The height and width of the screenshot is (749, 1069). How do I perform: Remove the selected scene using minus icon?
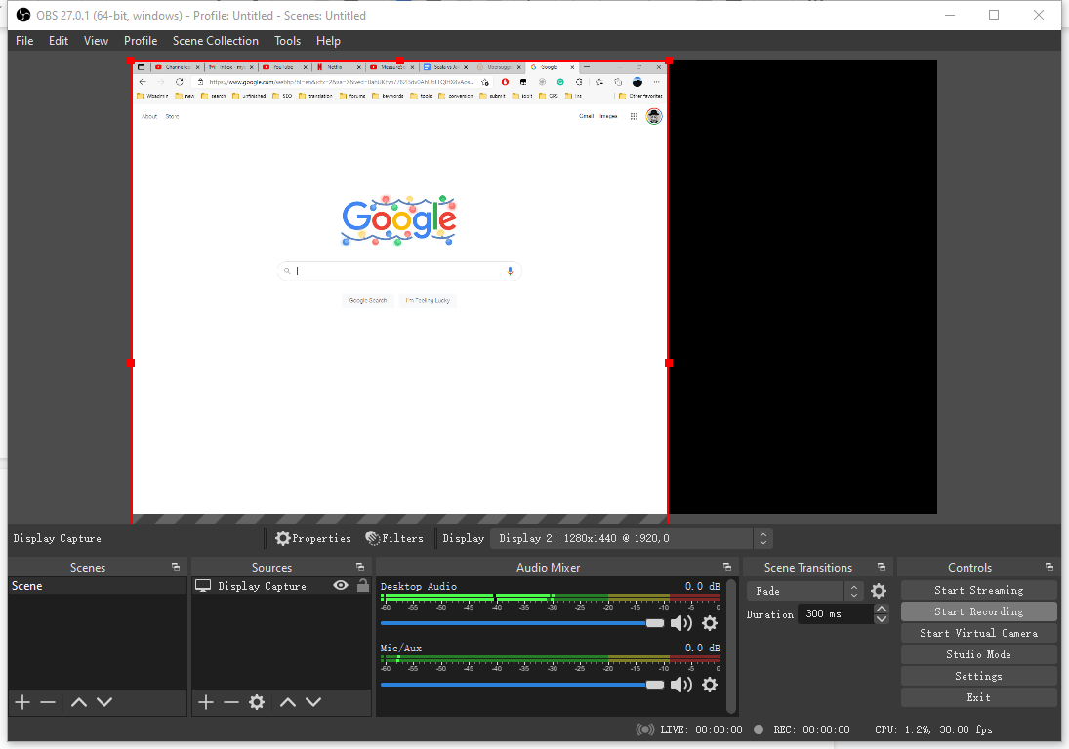pyautogui.click(x=47, y=701)
